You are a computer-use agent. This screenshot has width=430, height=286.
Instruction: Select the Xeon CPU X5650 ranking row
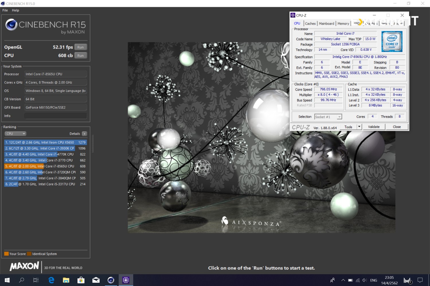[x=45, y=142]
